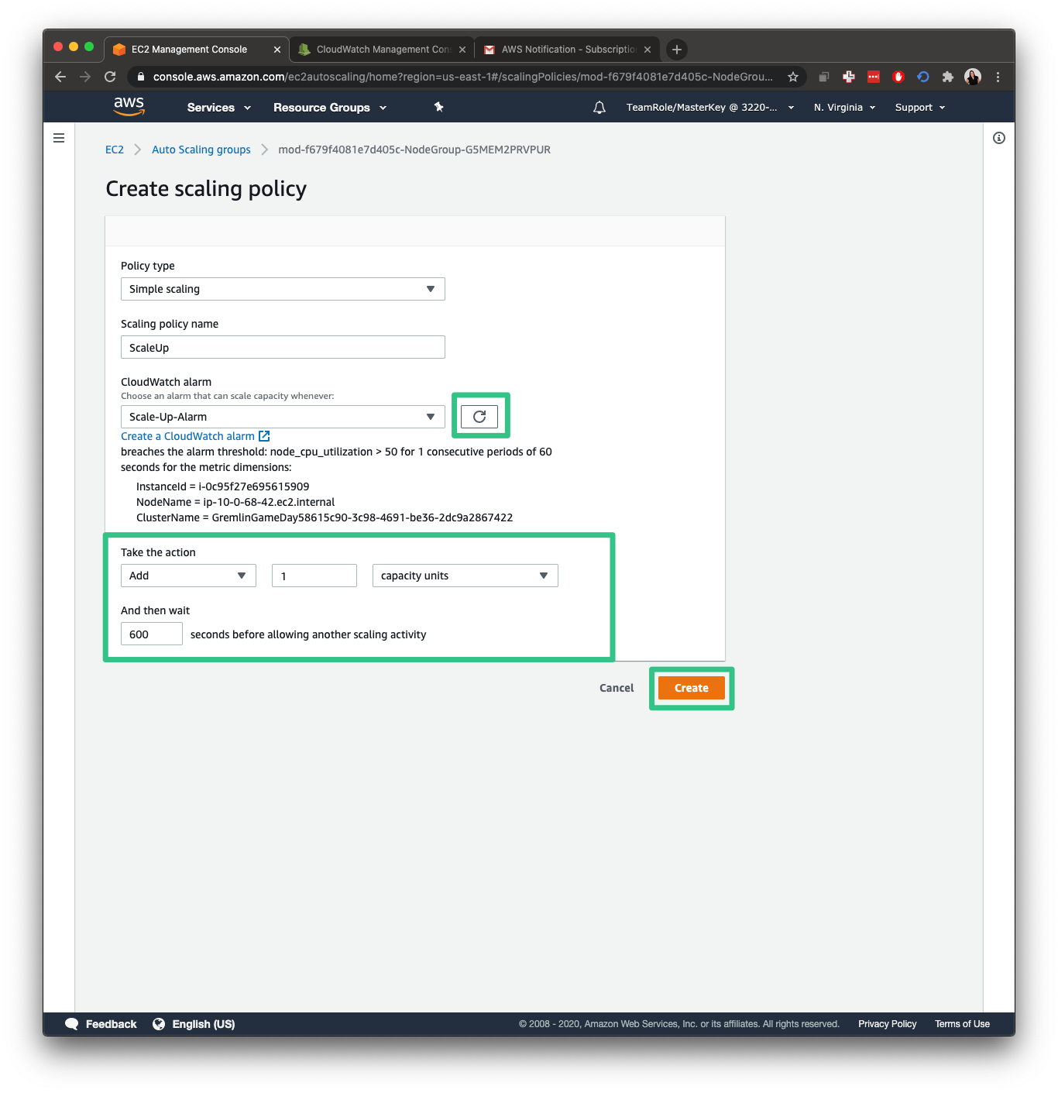Viewport: 1058px width, 1093px height.
Task: Open the capacity units dropdown
Action: coord(465,576)
